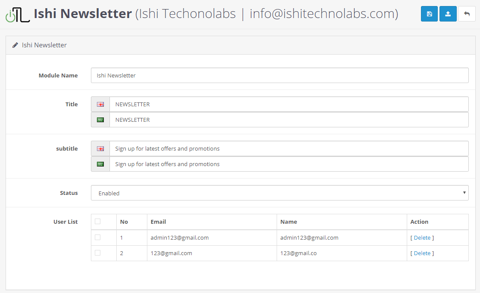
Task: Click the second subtitle text field
Action: tap(289, 164)
